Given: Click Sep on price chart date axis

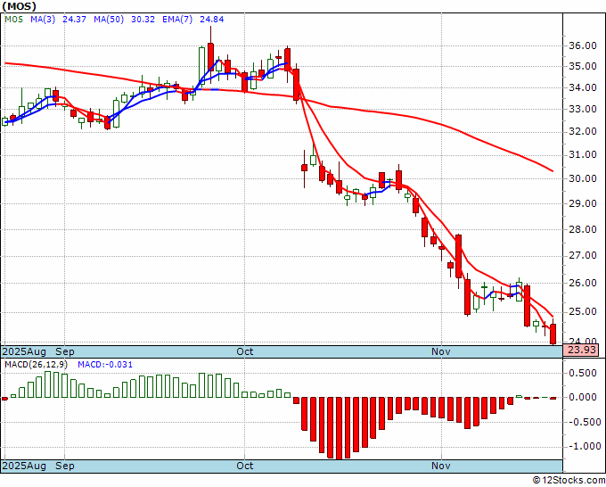Looking at the screenshot, I should click(64, 351).
